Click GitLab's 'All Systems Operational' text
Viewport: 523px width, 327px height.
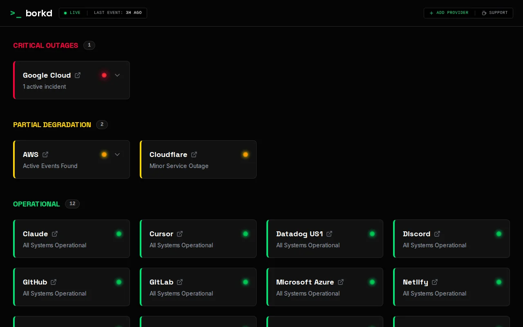[x=181, y=293]
